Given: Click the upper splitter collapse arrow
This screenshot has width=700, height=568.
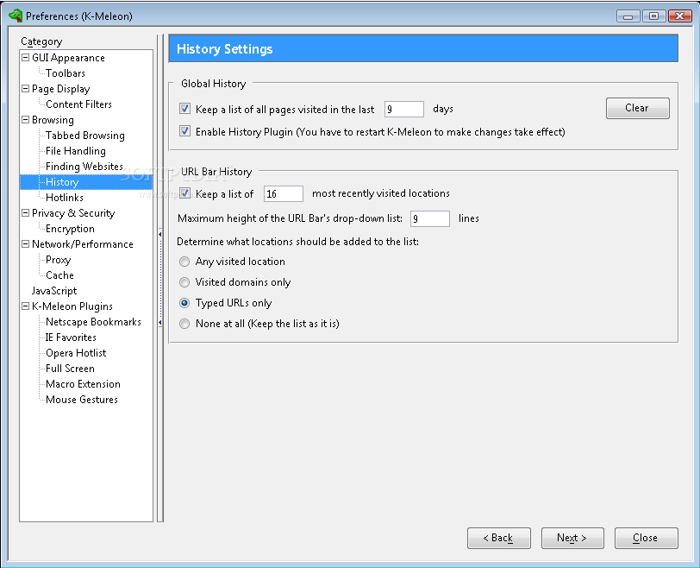Looking at the screenshot, I should 159,234.
